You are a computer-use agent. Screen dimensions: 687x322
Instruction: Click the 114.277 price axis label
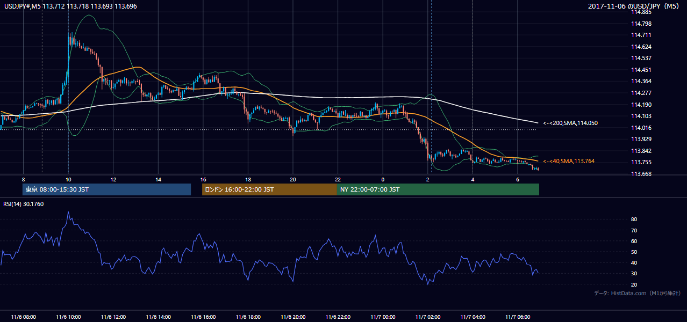[x=641, y=93]
